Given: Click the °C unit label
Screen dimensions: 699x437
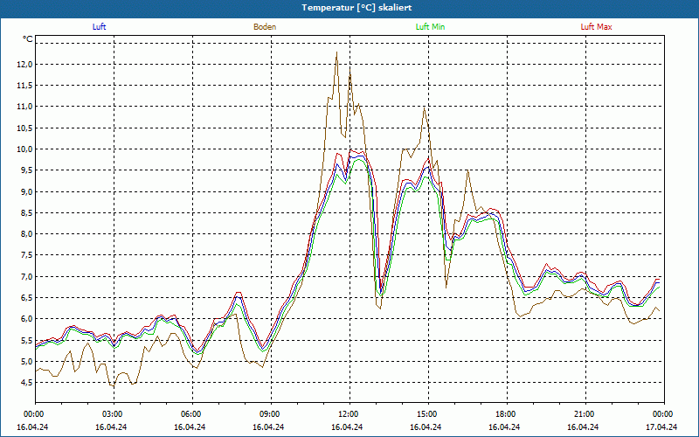Looking at the screenshot, I should 28,39.
